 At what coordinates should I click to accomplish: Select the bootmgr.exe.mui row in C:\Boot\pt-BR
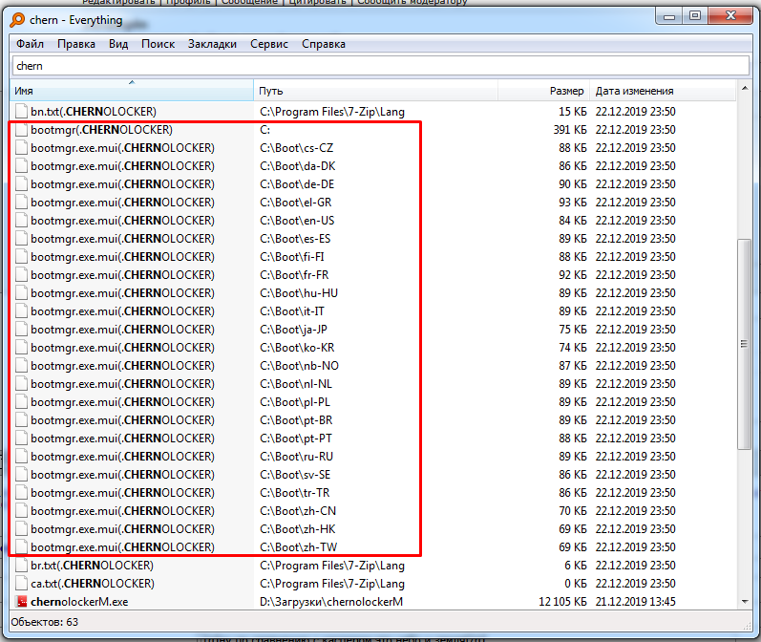tap(372, 420)
